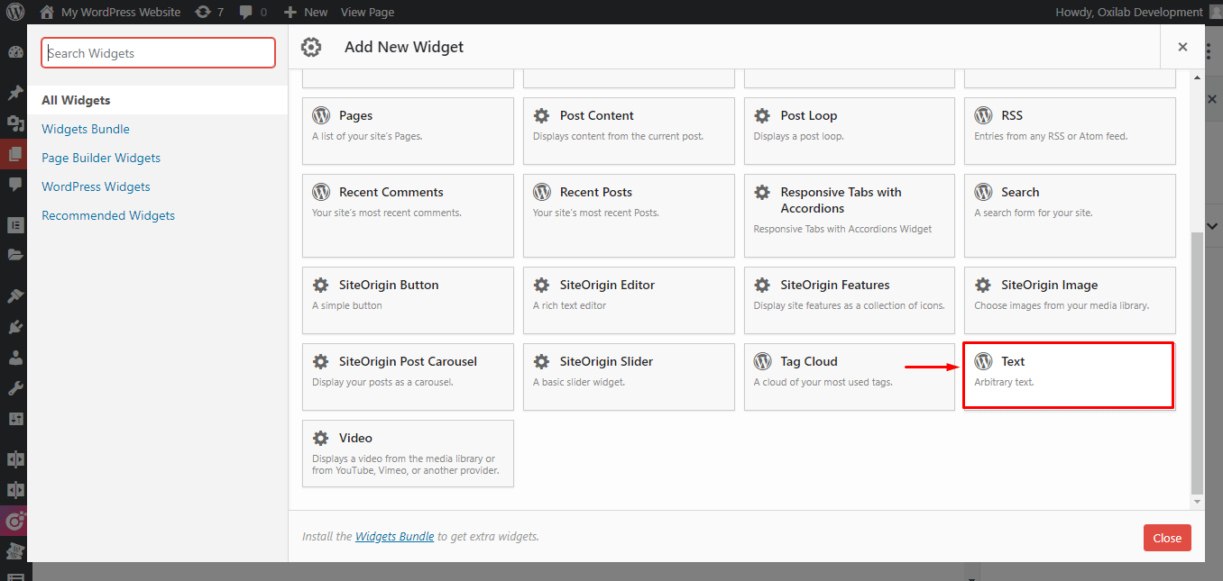Add the SiteOrigin Image widget
Screen dimensions: 1223x581
[x=1070, y=300]
